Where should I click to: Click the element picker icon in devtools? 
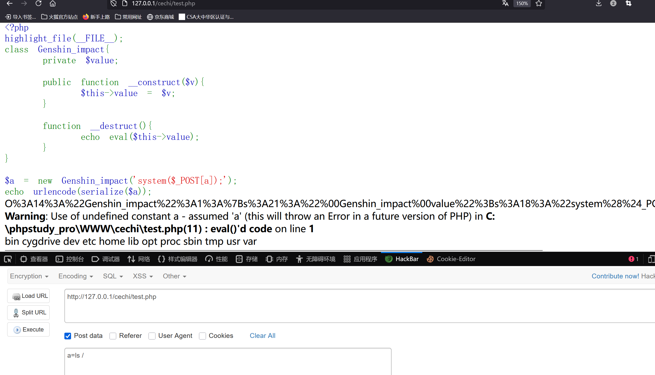point(8,259)
